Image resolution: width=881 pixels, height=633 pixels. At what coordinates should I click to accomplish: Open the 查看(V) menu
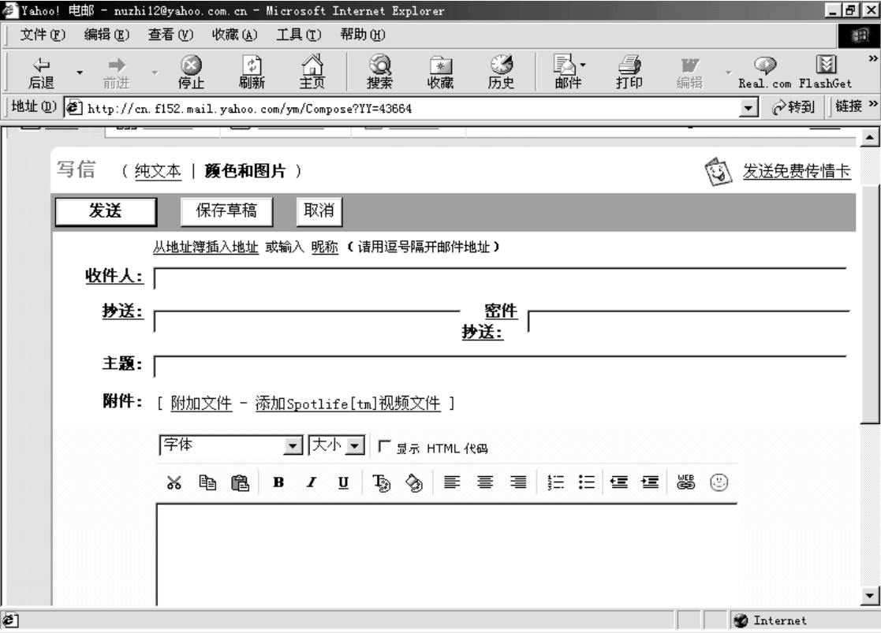tap(170, 35)
